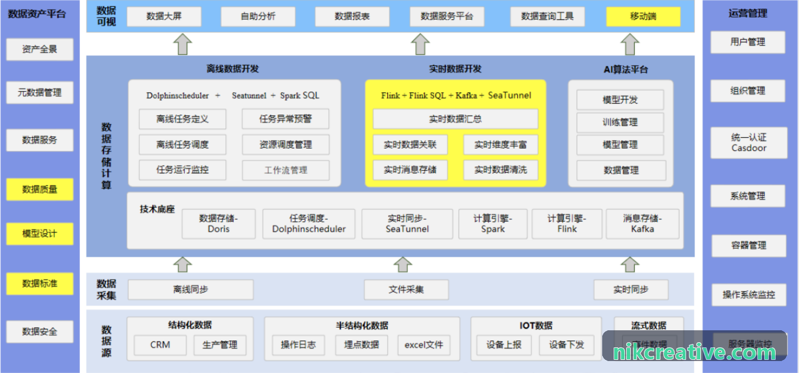Click the up arrow above 实时数据开发

click(x=420, y=44)
